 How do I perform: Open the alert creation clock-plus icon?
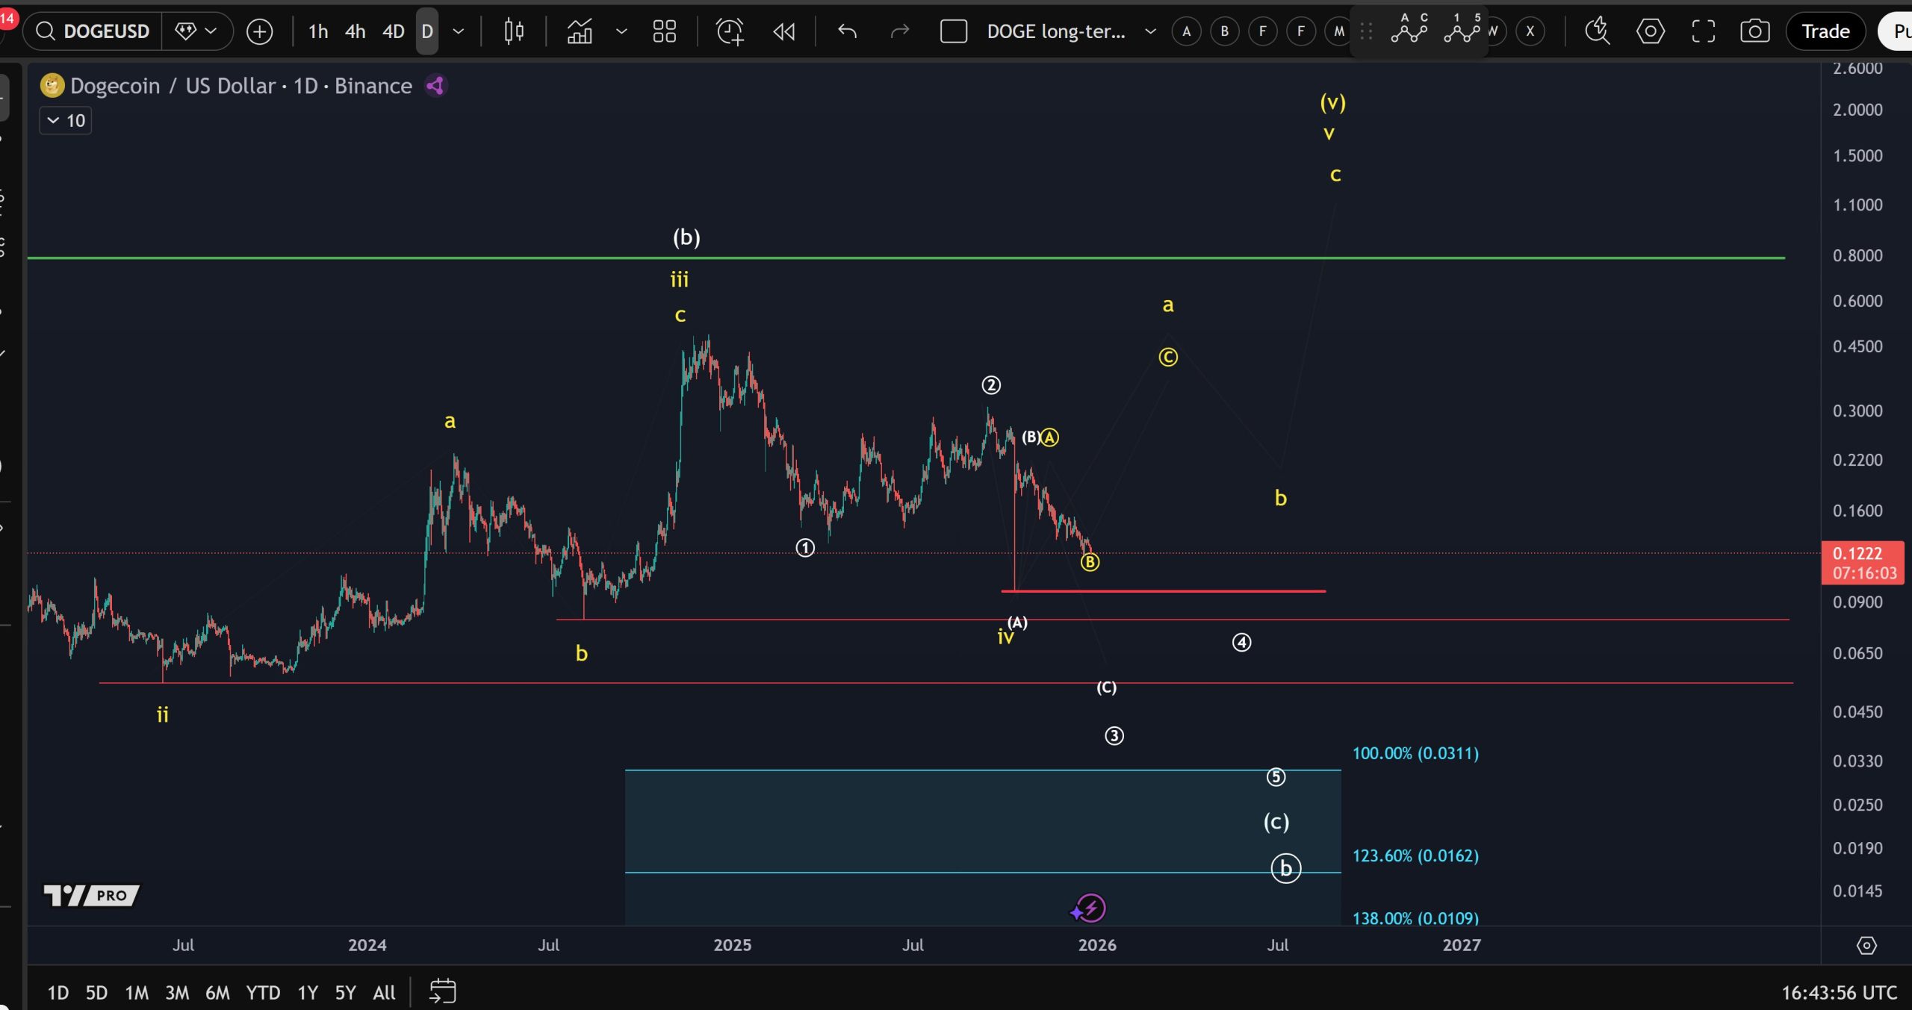click(x=730, y=31)
